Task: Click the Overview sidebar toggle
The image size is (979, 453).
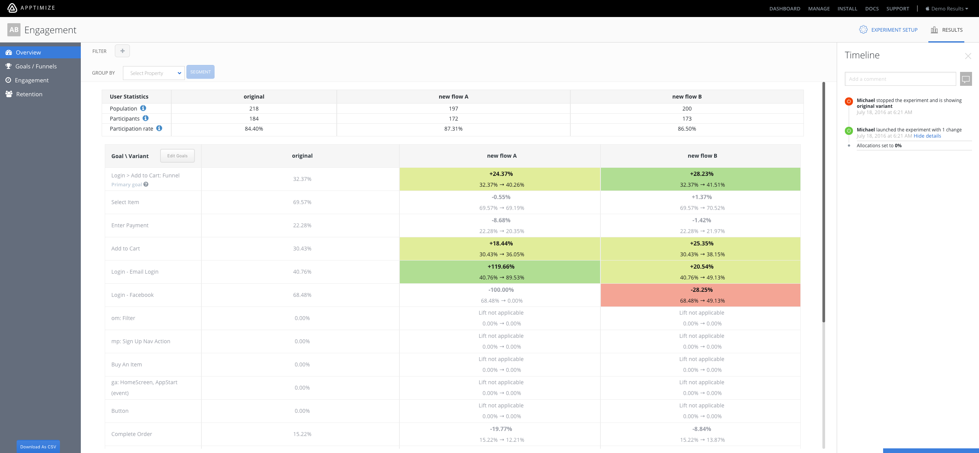Action: coord(40,53)
